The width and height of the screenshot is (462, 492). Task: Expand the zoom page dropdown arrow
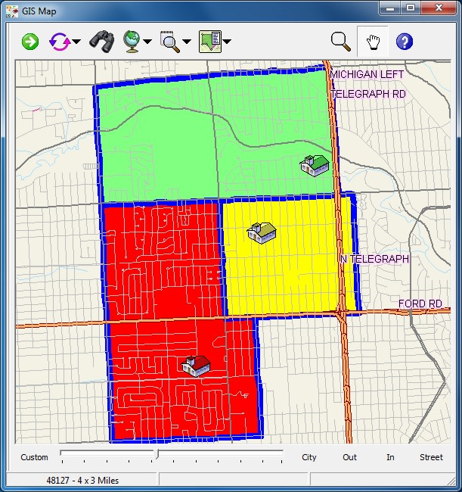[x=187, y=42]
